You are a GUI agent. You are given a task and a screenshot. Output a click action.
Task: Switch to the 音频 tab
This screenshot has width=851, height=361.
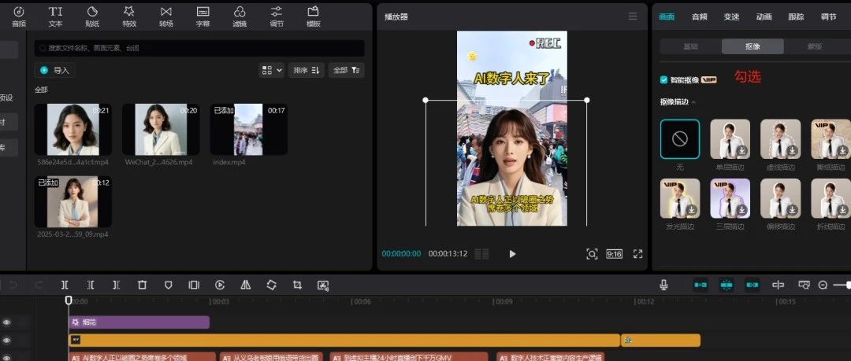click(x=699, y=17)
